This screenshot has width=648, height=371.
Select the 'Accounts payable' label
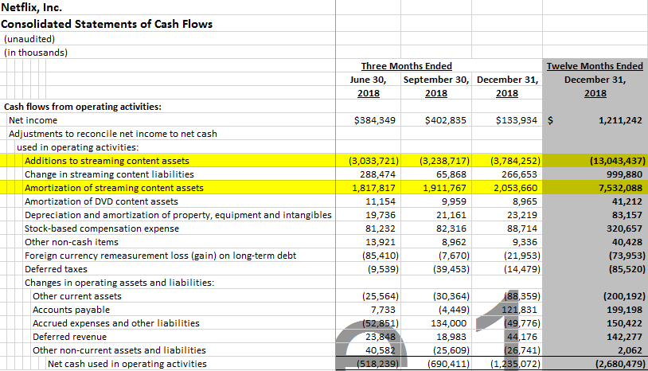[x=71, y=310]
